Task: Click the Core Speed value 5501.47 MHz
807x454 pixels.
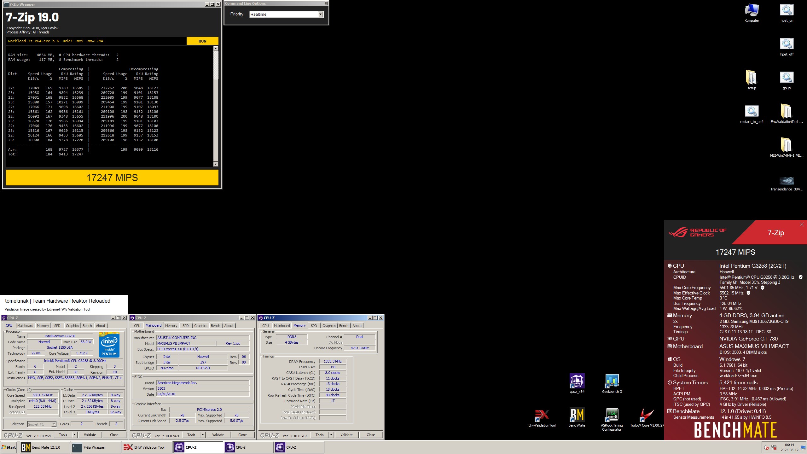Action: [x=43, y=395]
